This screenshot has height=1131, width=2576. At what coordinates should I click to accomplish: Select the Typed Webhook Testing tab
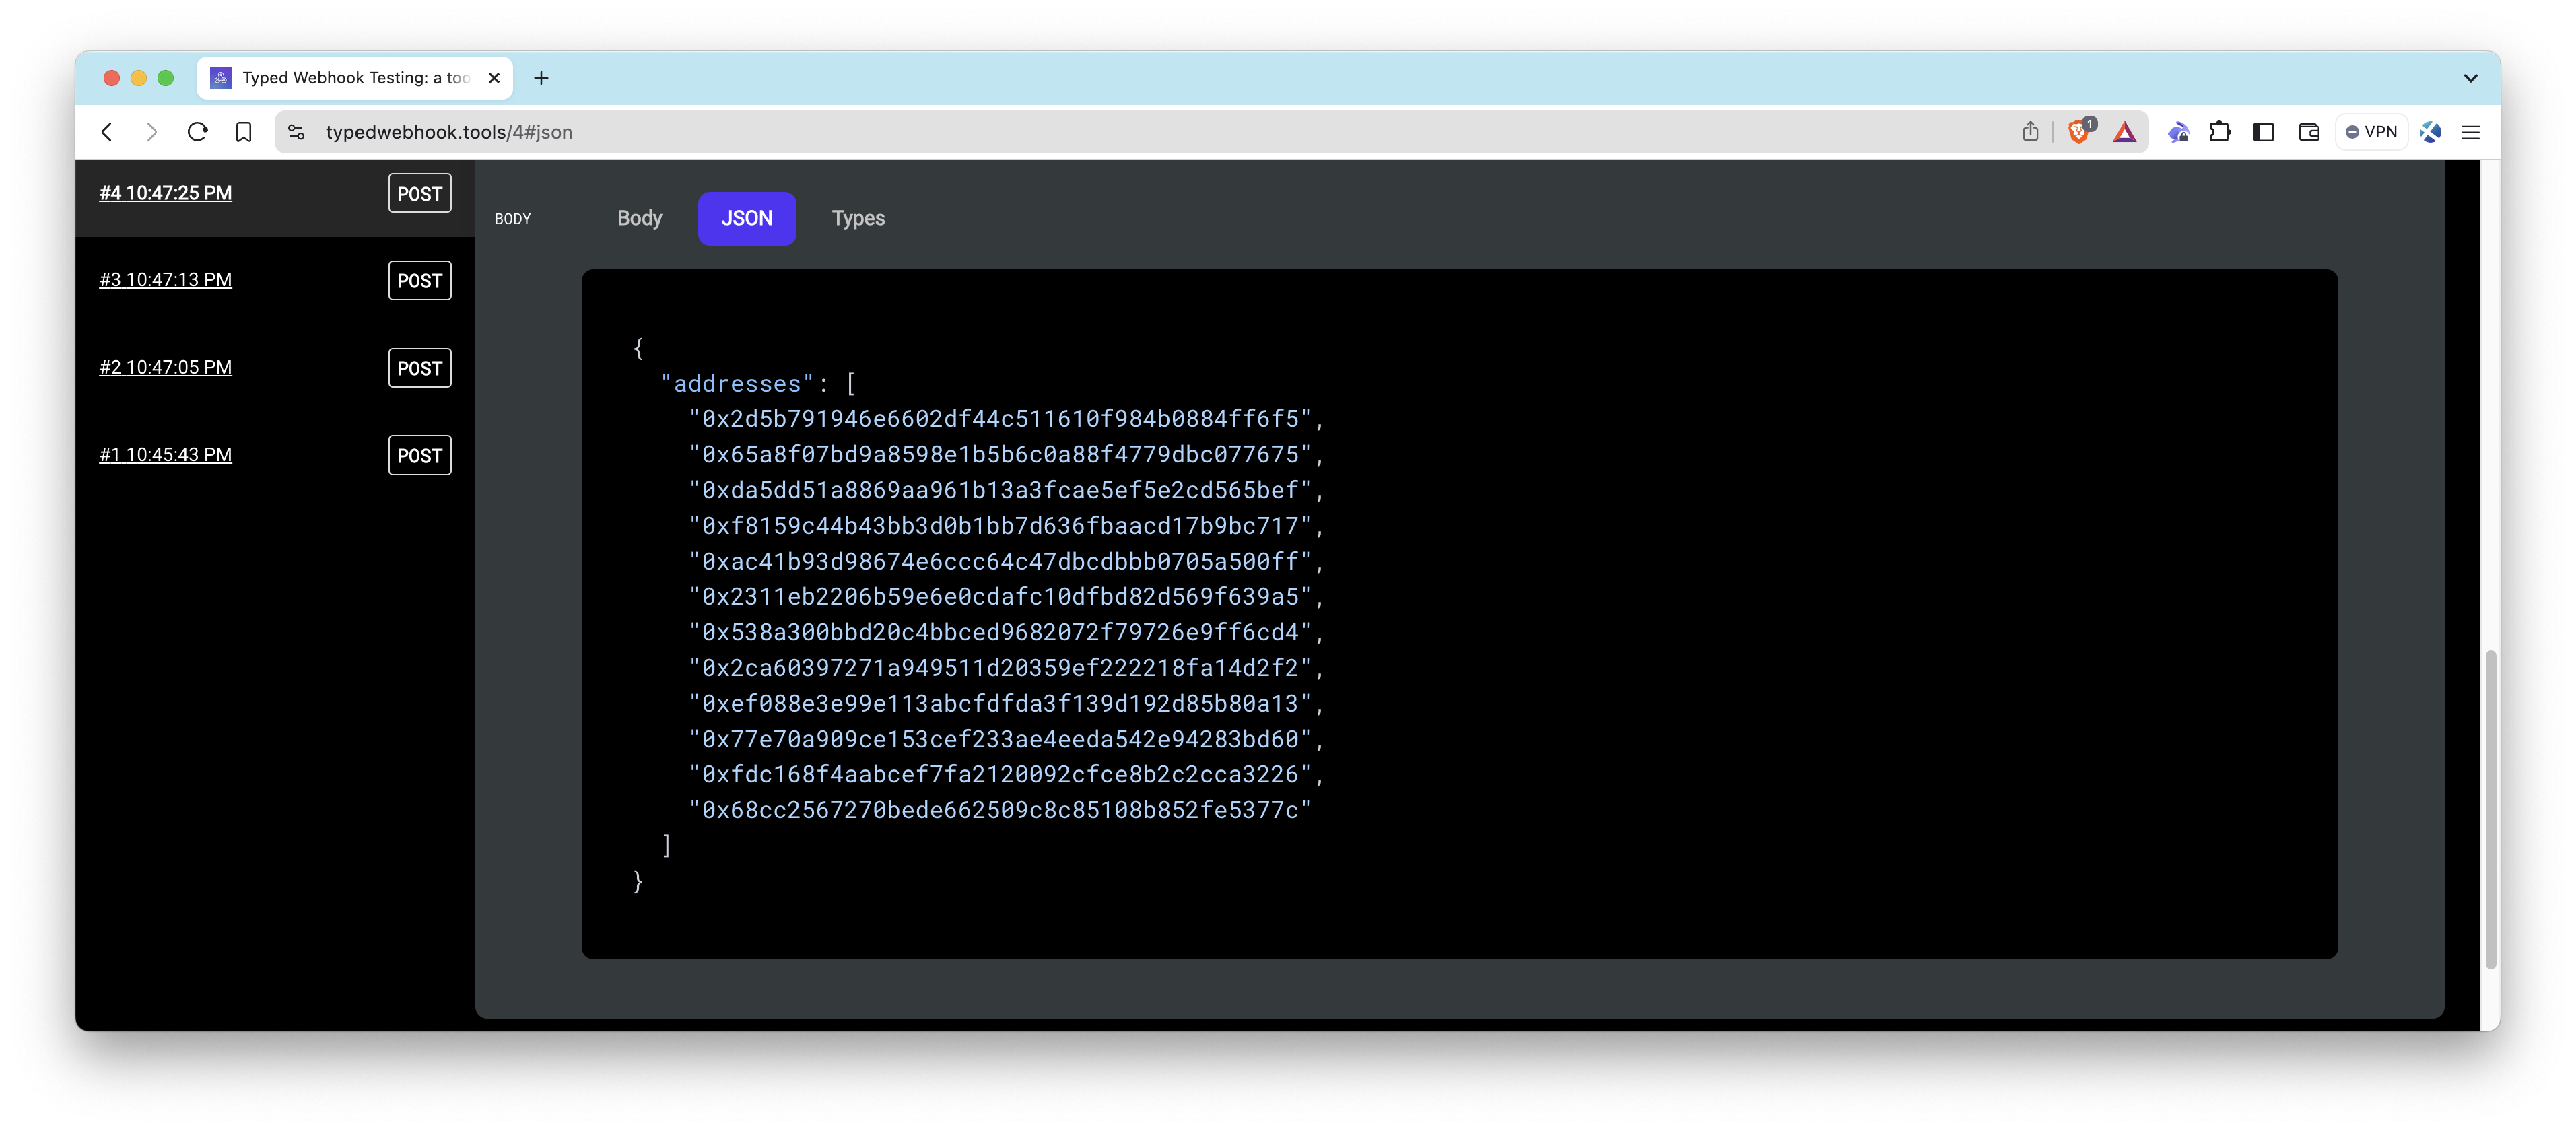(x=355, y=78)
